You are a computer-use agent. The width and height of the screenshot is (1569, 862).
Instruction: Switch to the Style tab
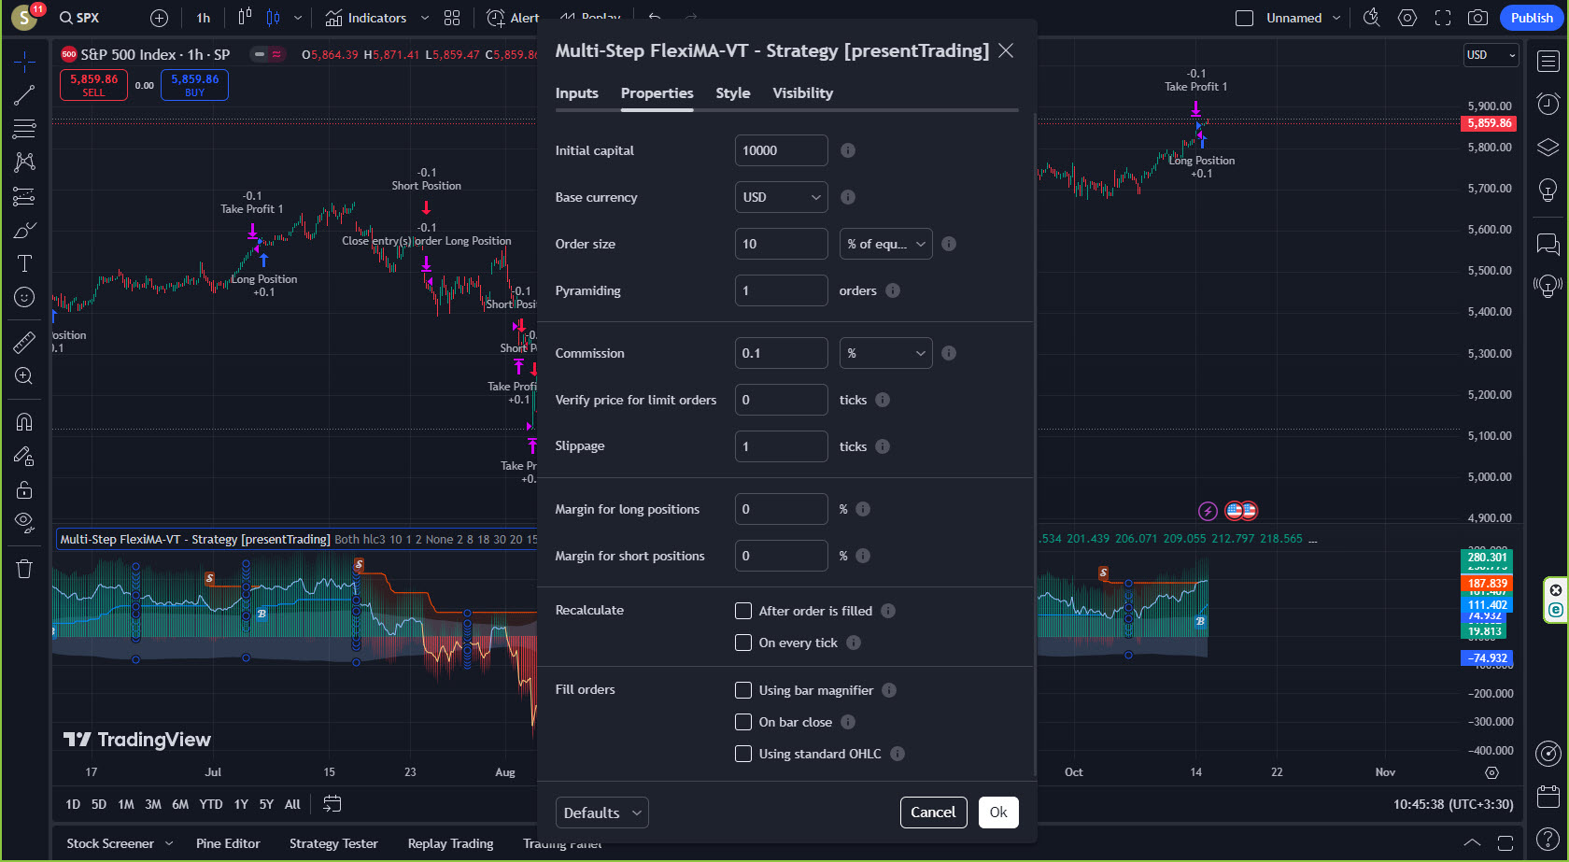[x=732, y=93]
